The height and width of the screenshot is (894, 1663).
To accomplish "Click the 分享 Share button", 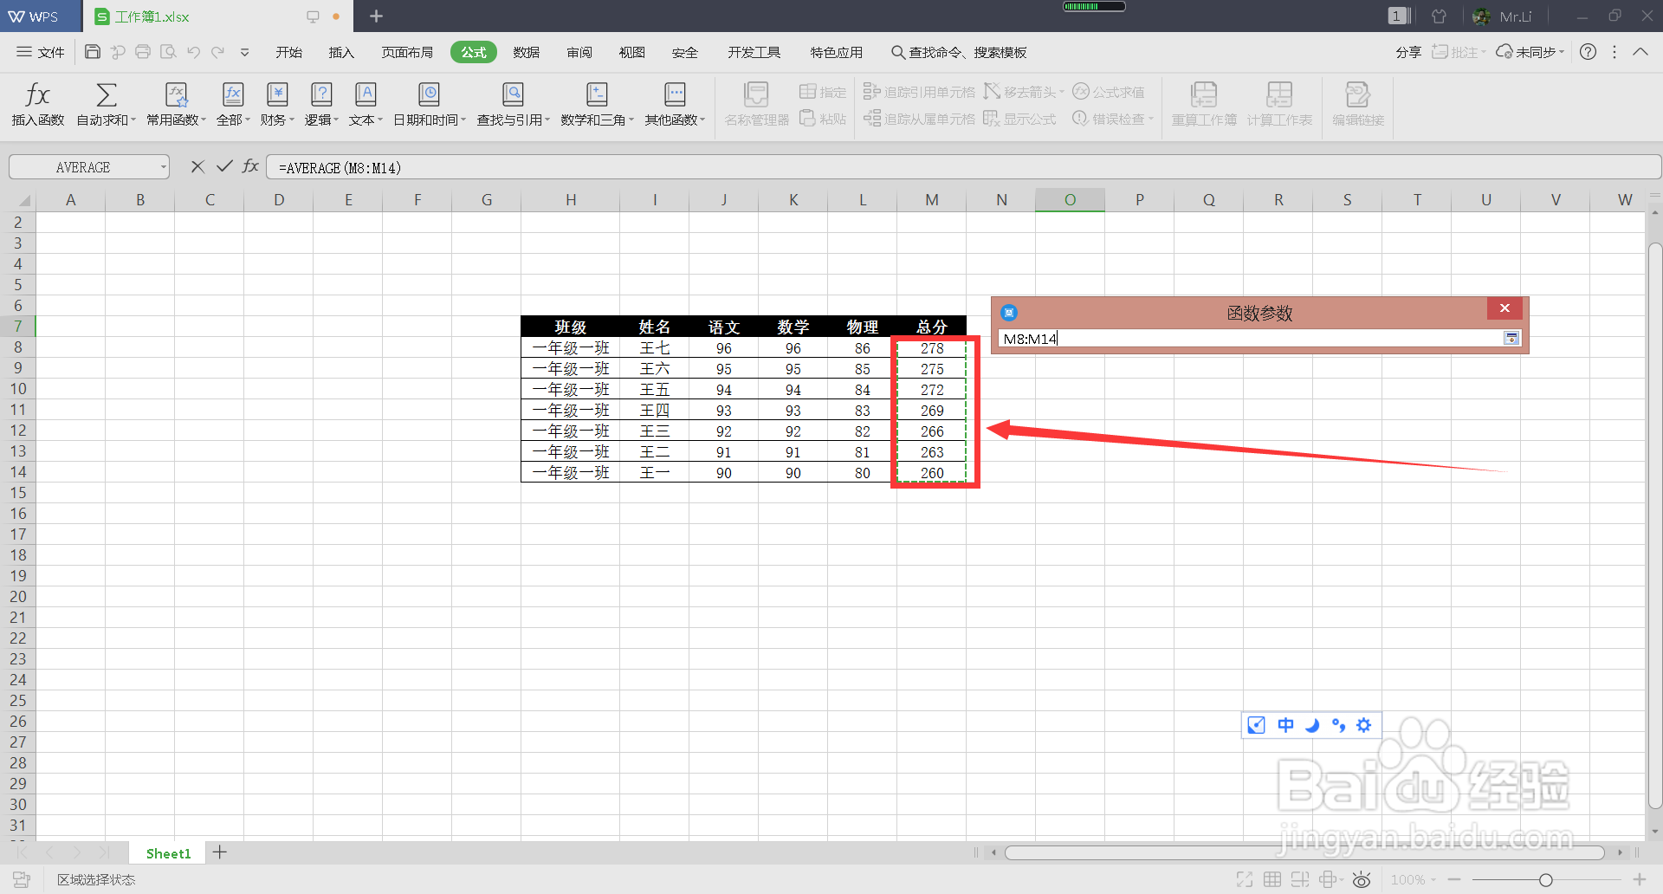I will pyautogui.click(x=1408, y=52).
